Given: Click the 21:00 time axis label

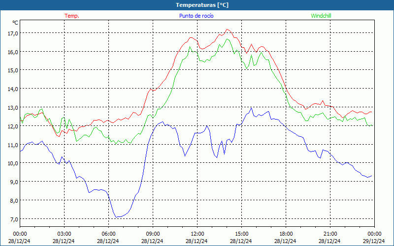Looking at the screenshot, I should (x=330, y=234).
